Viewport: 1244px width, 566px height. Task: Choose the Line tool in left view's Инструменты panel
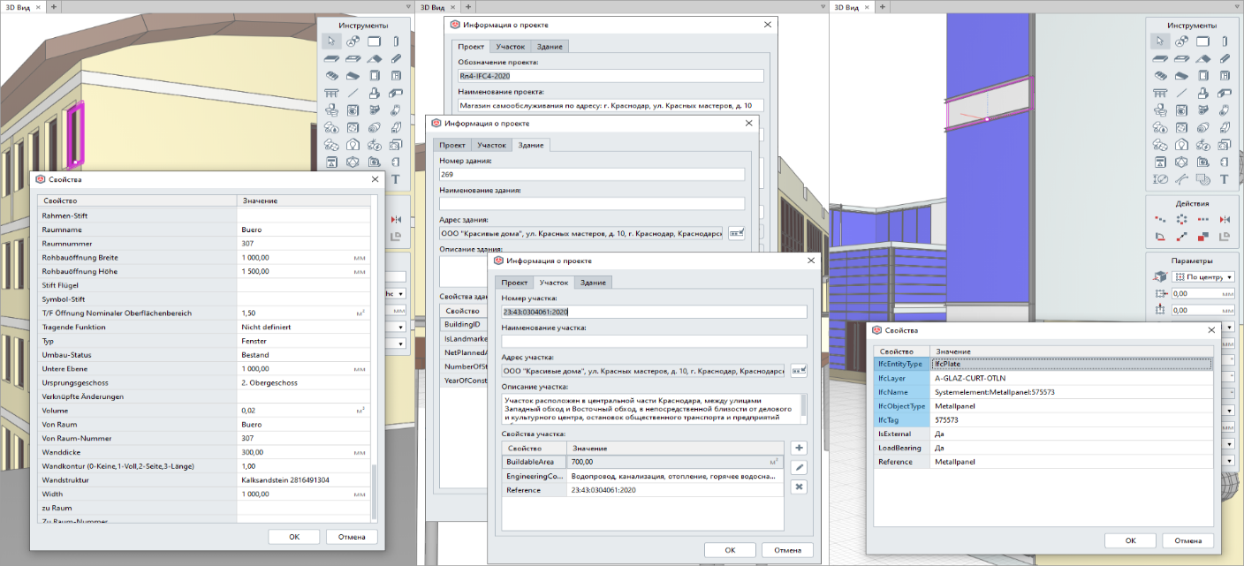tap(352, 94)
